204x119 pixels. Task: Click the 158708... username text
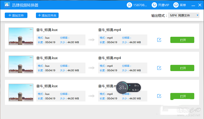[x=140, y=5]
